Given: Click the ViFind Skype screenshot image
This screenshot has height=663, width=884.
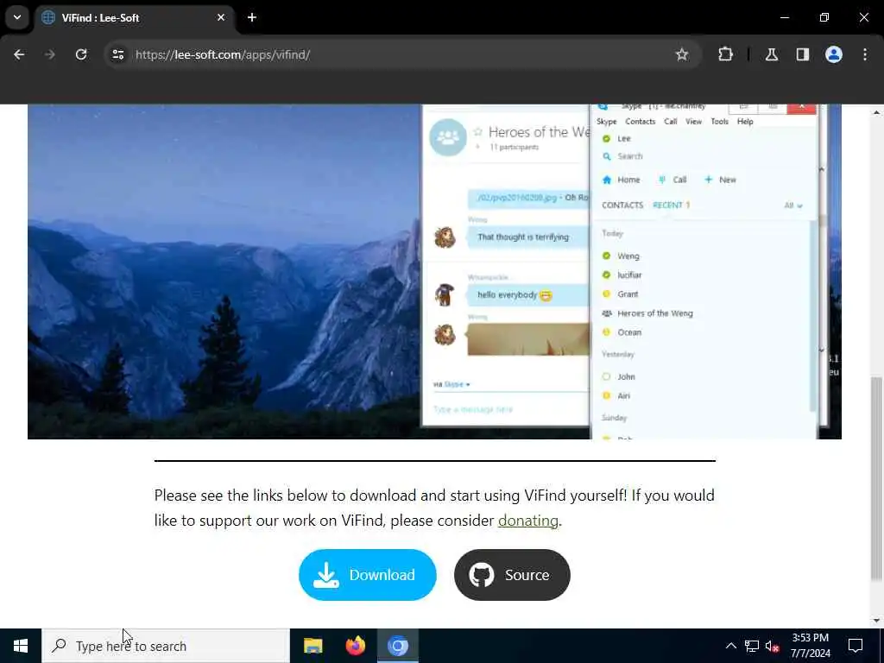Looking at the screenshot, I should click(x=434, y=272).
